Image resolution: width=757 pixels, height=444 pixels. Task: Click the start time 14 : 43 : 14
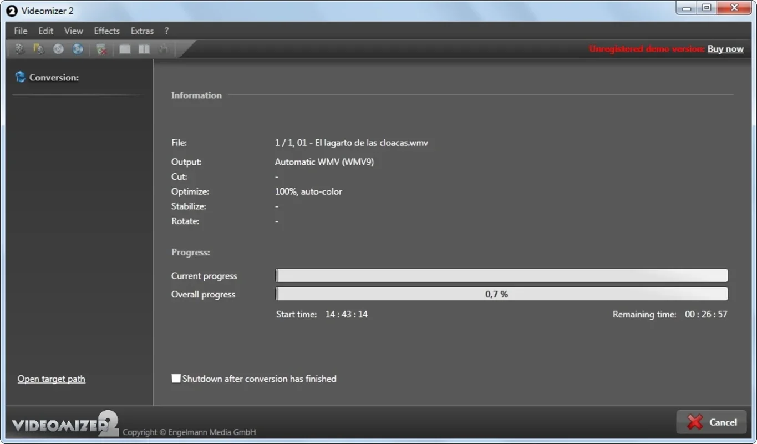[x=347, y=314]
